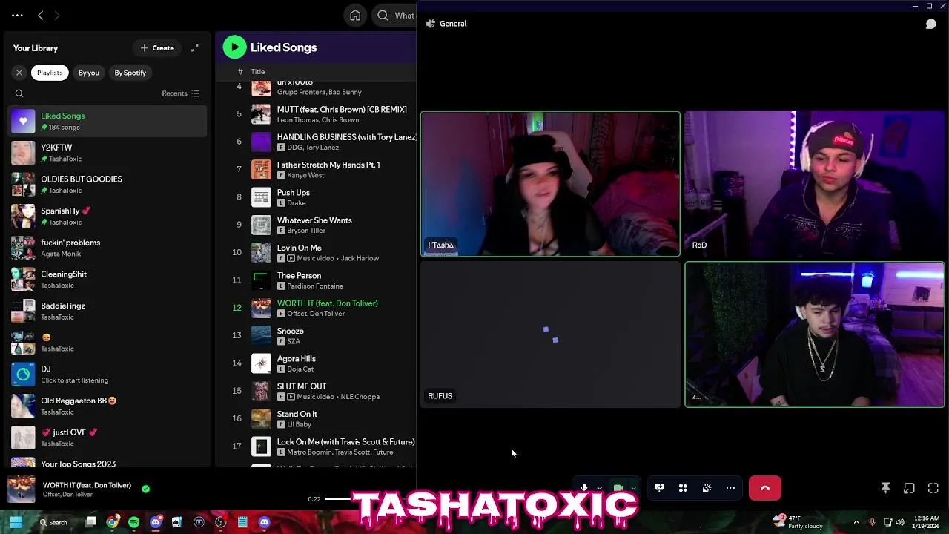Open the Y2KFTW playlist
The height and width of the screenshot is (534, 949).
[x=108, y=153]
